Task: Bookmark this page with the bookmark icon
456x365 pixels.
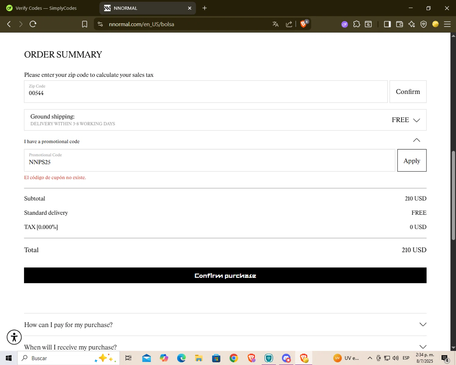Action: tap(85, 24)
